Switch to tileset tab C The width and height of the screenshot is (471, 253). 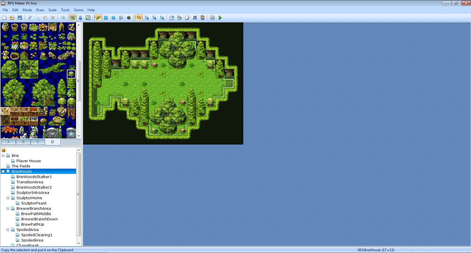pos(38,142)
